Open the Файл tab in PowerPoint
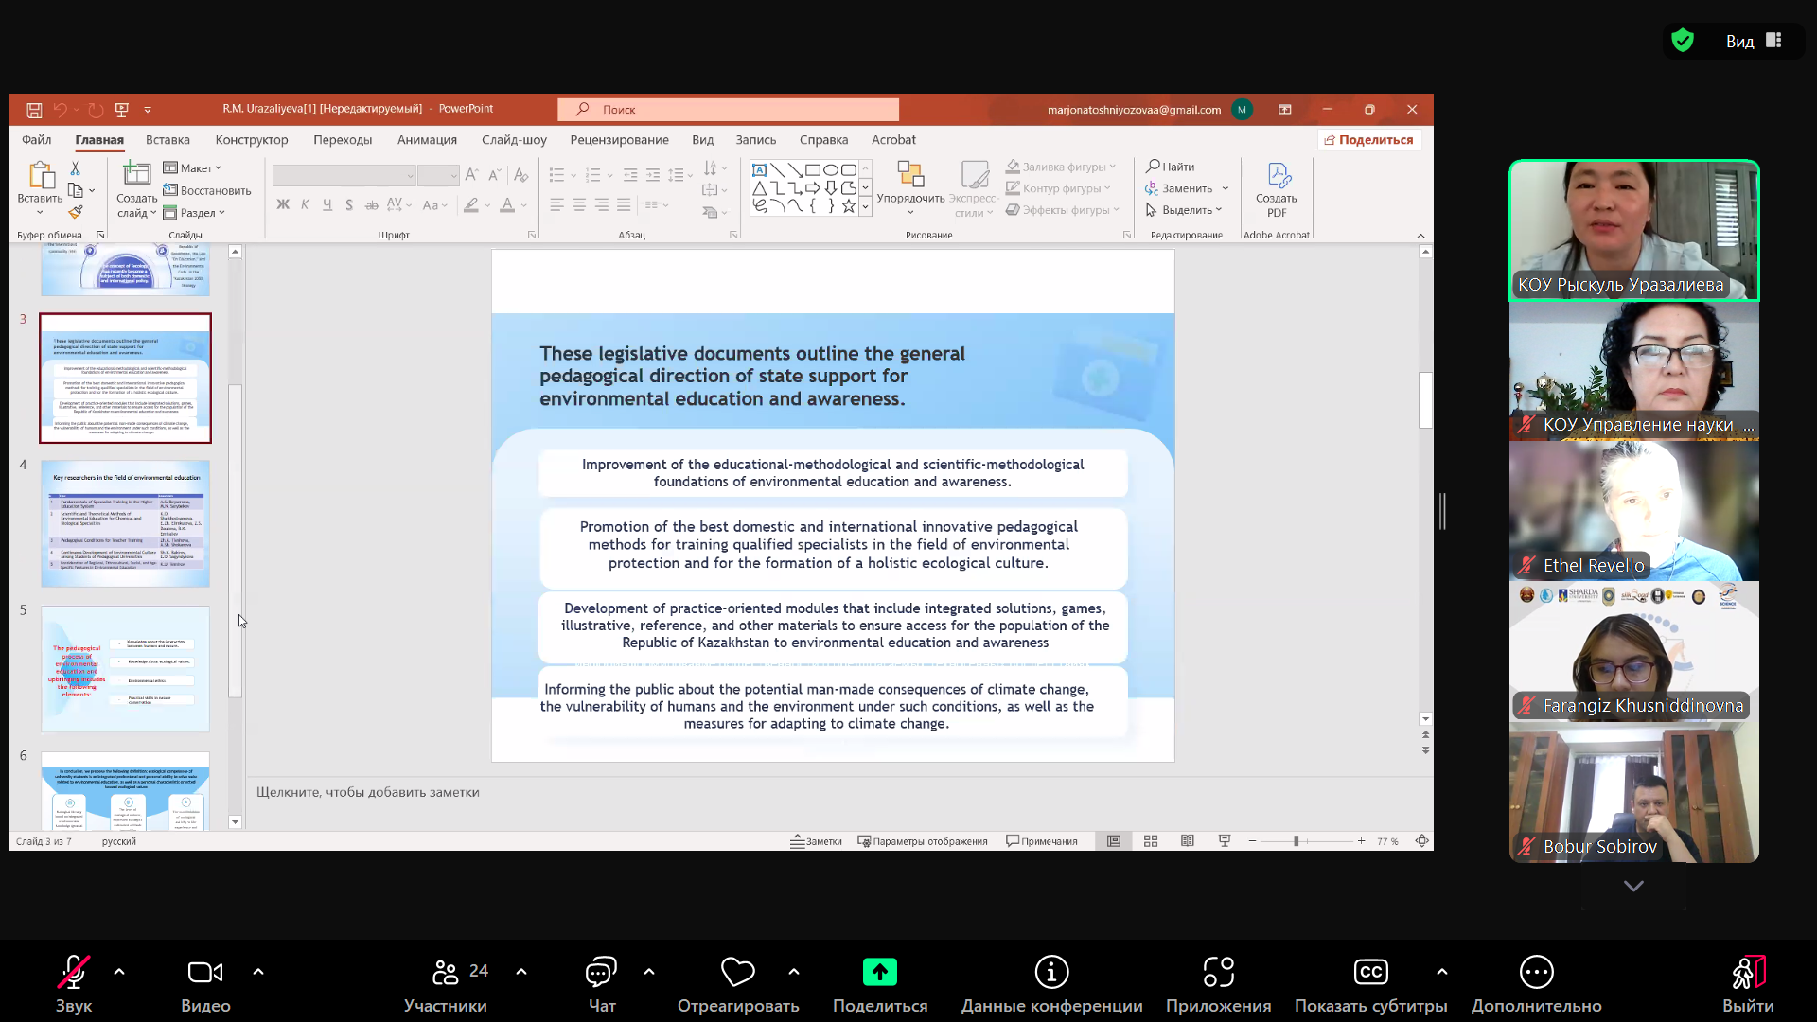This screenshot has width=1817, height=1022. click(x=36, y=140)
